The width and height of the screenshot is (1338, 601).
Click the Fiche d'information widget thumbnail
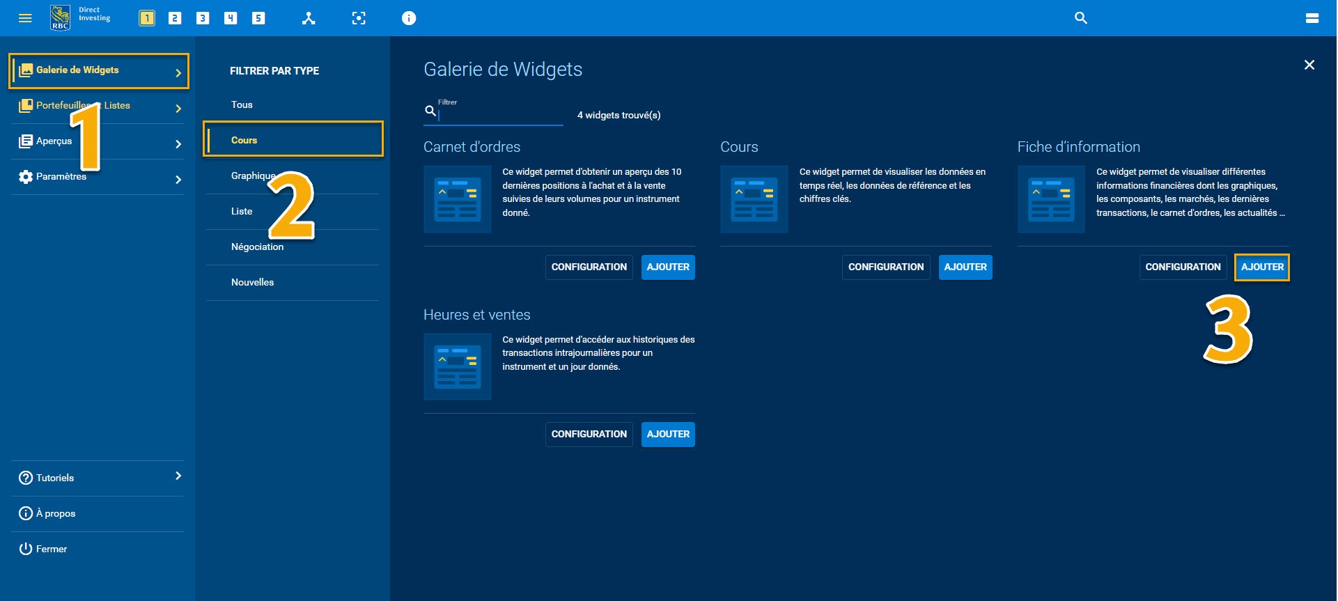point(1051,199)
